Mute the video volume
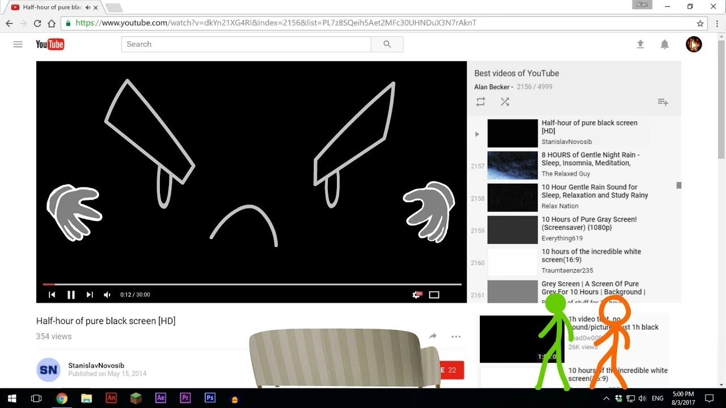 107,294
